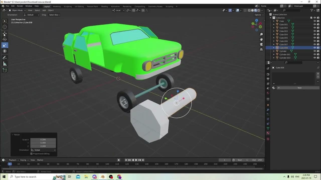Select the active Scale tool
The image size is (321, 180).
click(x=5, y=45)
